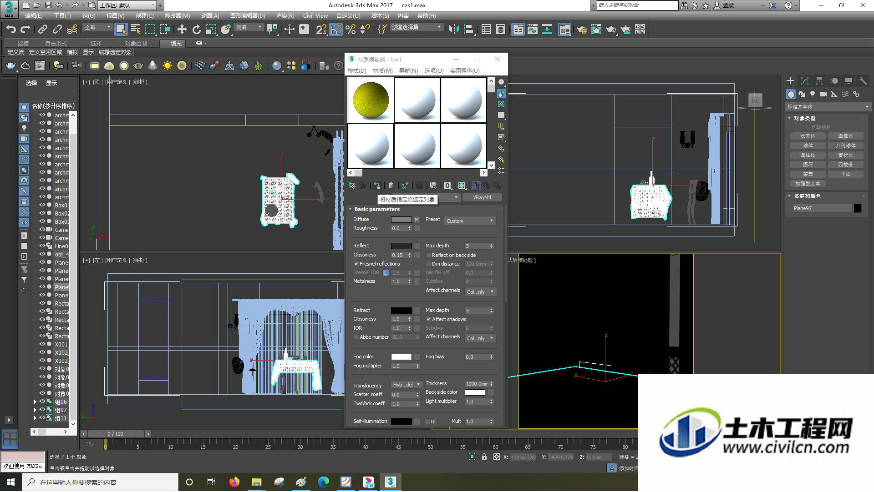Open the primitive type dropdown in Create panel
Screen dimensions: 874x492
pos(828,107)
